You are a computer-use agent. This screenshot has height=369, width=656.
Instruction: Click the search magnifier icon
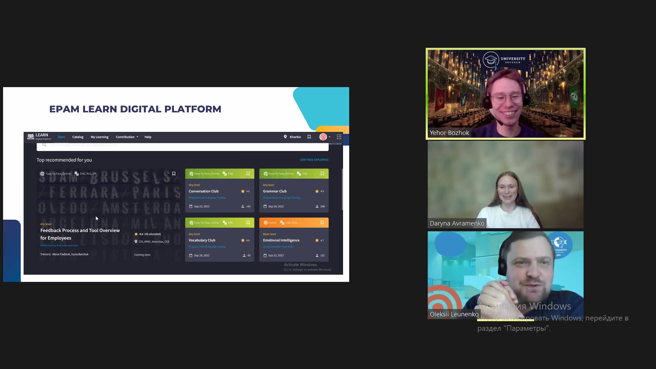coord(44,145)
